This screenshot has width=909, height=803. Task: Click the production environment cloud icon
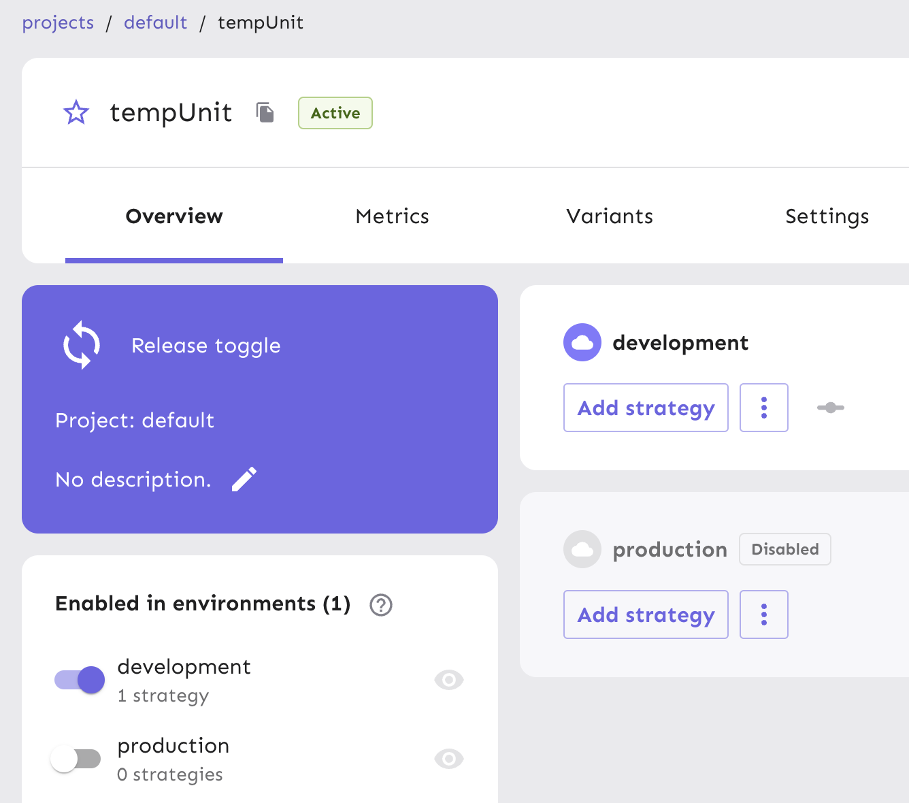point(582,549)
